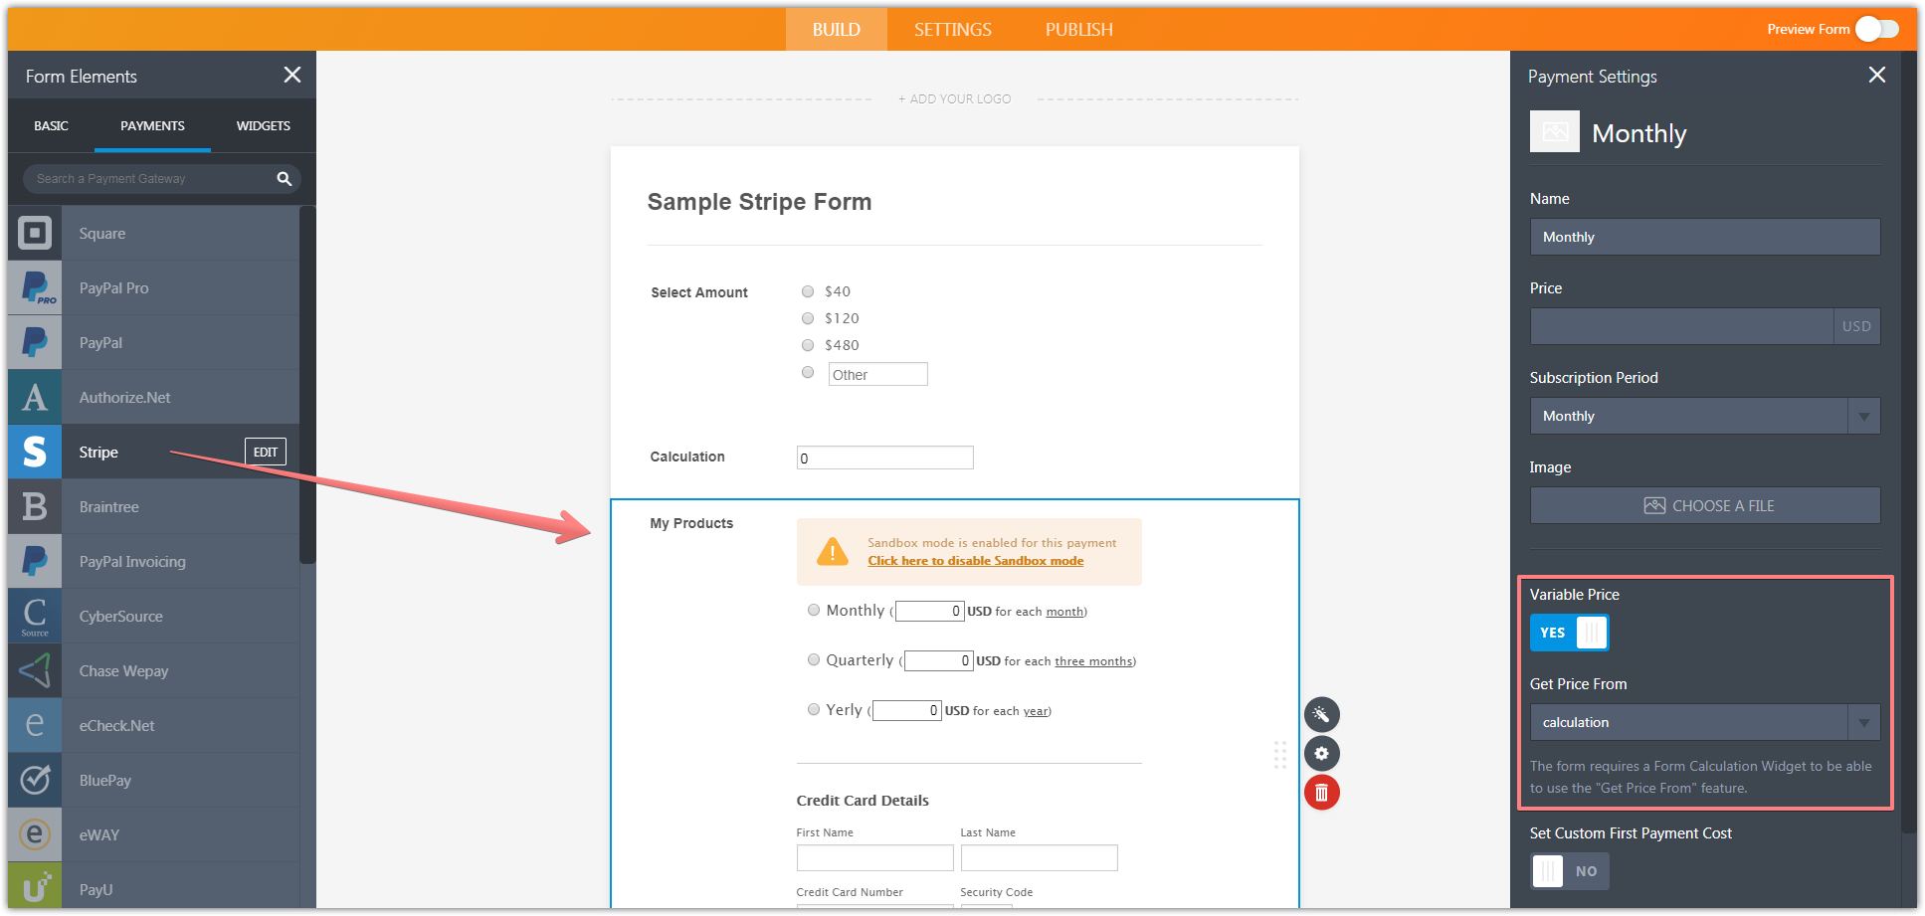Click the CyberSource icon
Screen dimensions: 1925x916
35,616
